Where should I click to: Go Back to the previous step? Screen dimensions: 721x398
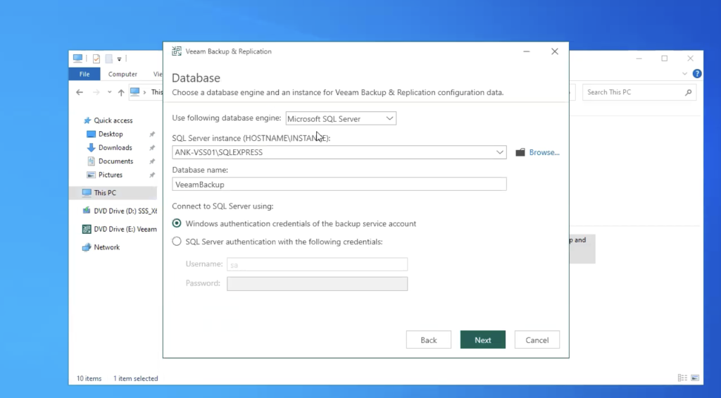429,340
